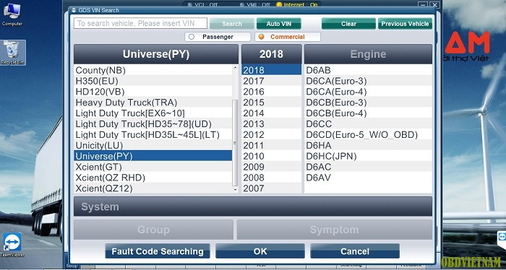Click the vehicle list scrollbar thumb
This screenshot has width=506, height=270.
[235, 143]
